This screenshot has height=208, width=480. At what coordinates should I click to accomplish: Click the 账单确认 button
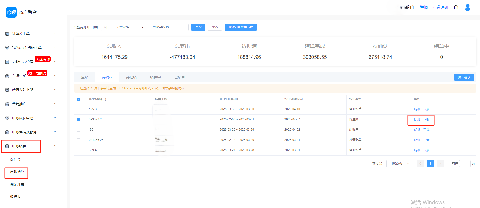[x=464, y=77]
